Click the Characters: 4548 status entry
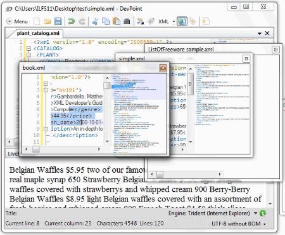285x235 pixels. (117, 224)
